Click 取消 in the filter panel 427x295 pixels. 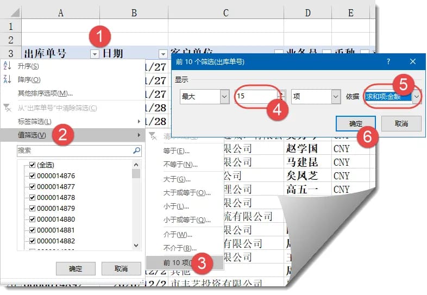[x=121, y=268]
